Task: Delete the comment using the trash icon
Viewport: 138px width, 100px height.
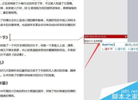Action: [x=126, y=37]
